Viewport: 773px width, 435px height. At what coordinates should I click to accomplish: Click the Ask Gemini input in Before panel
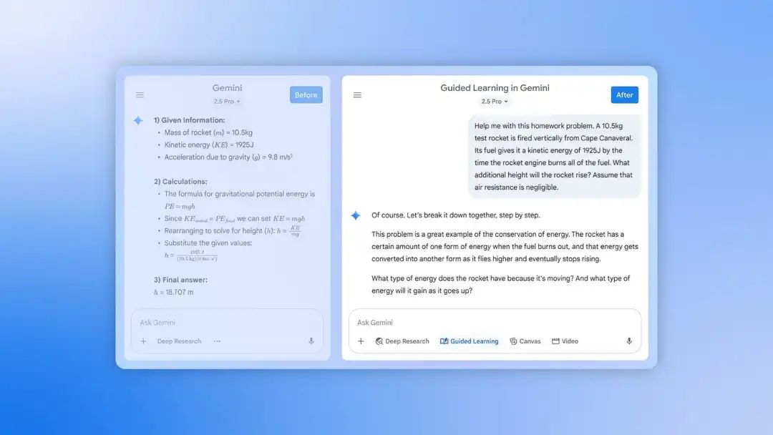coord(227,323)
